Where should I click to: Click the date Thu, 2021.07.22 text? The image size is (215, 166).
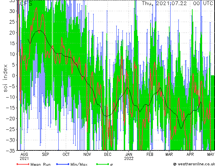pos(164,3)
